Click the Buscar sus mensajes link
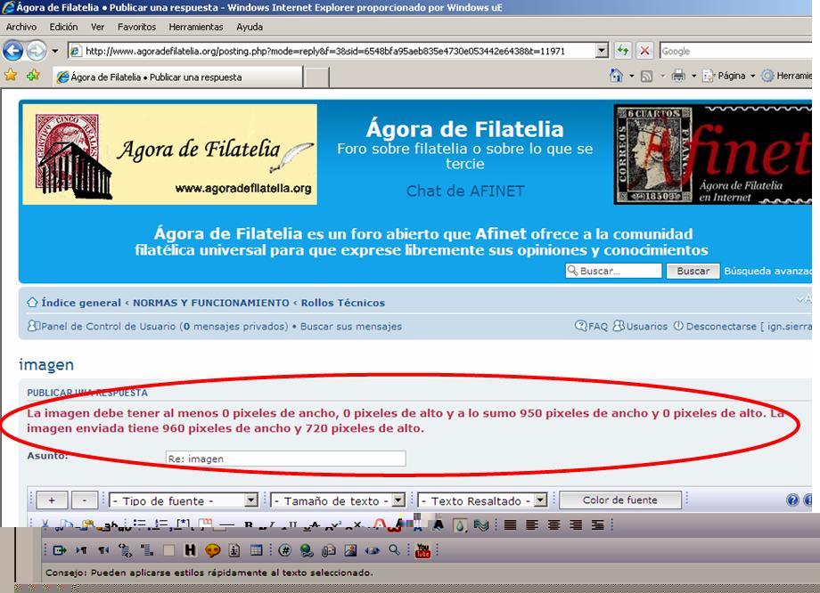Screen dimensions: 820x593 click(x=351, y=326)
